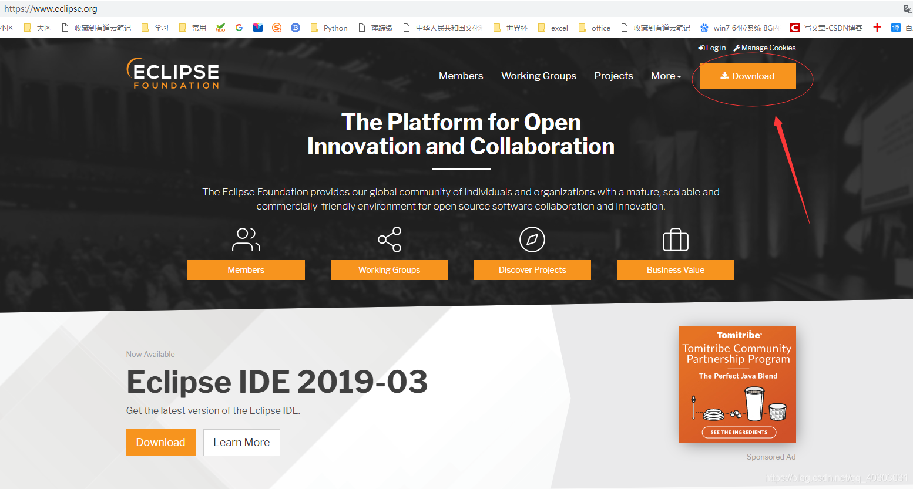Click Download under Eclipse IDE 2019-03
The width and height of the screenshot is (913, 489).
coord(161,443)
